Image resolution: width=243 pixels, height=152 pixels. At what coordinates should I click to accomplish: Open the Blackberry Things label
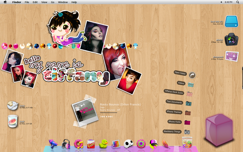(x=172, y=131)
